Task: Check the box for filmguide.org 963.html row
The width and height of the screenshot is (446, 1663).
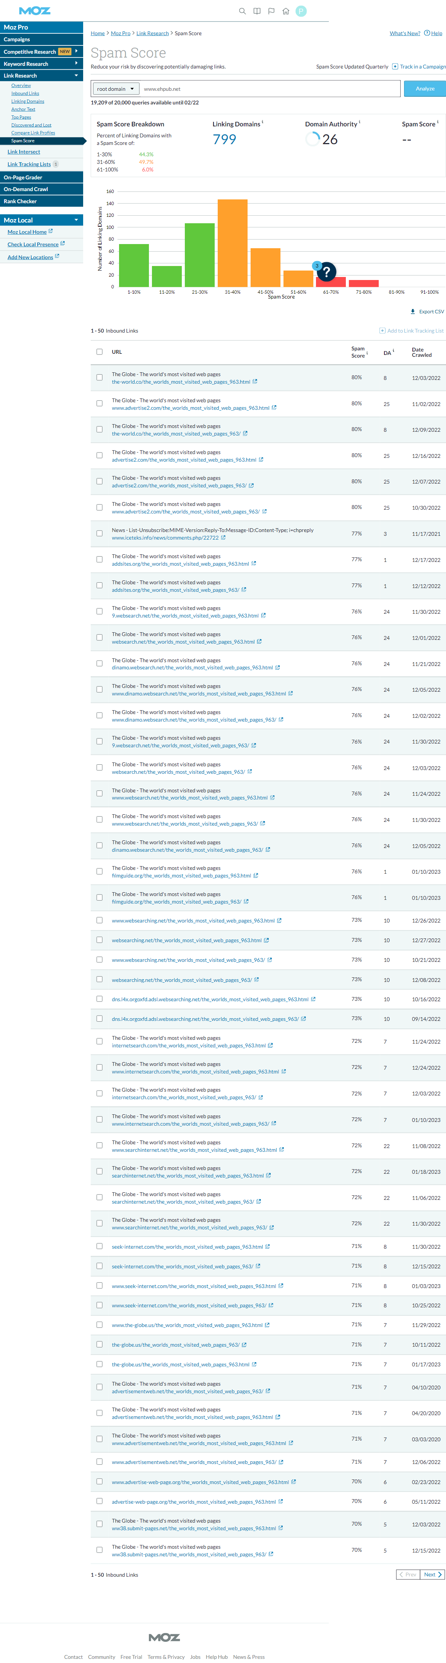Action: tap(99, 871)
